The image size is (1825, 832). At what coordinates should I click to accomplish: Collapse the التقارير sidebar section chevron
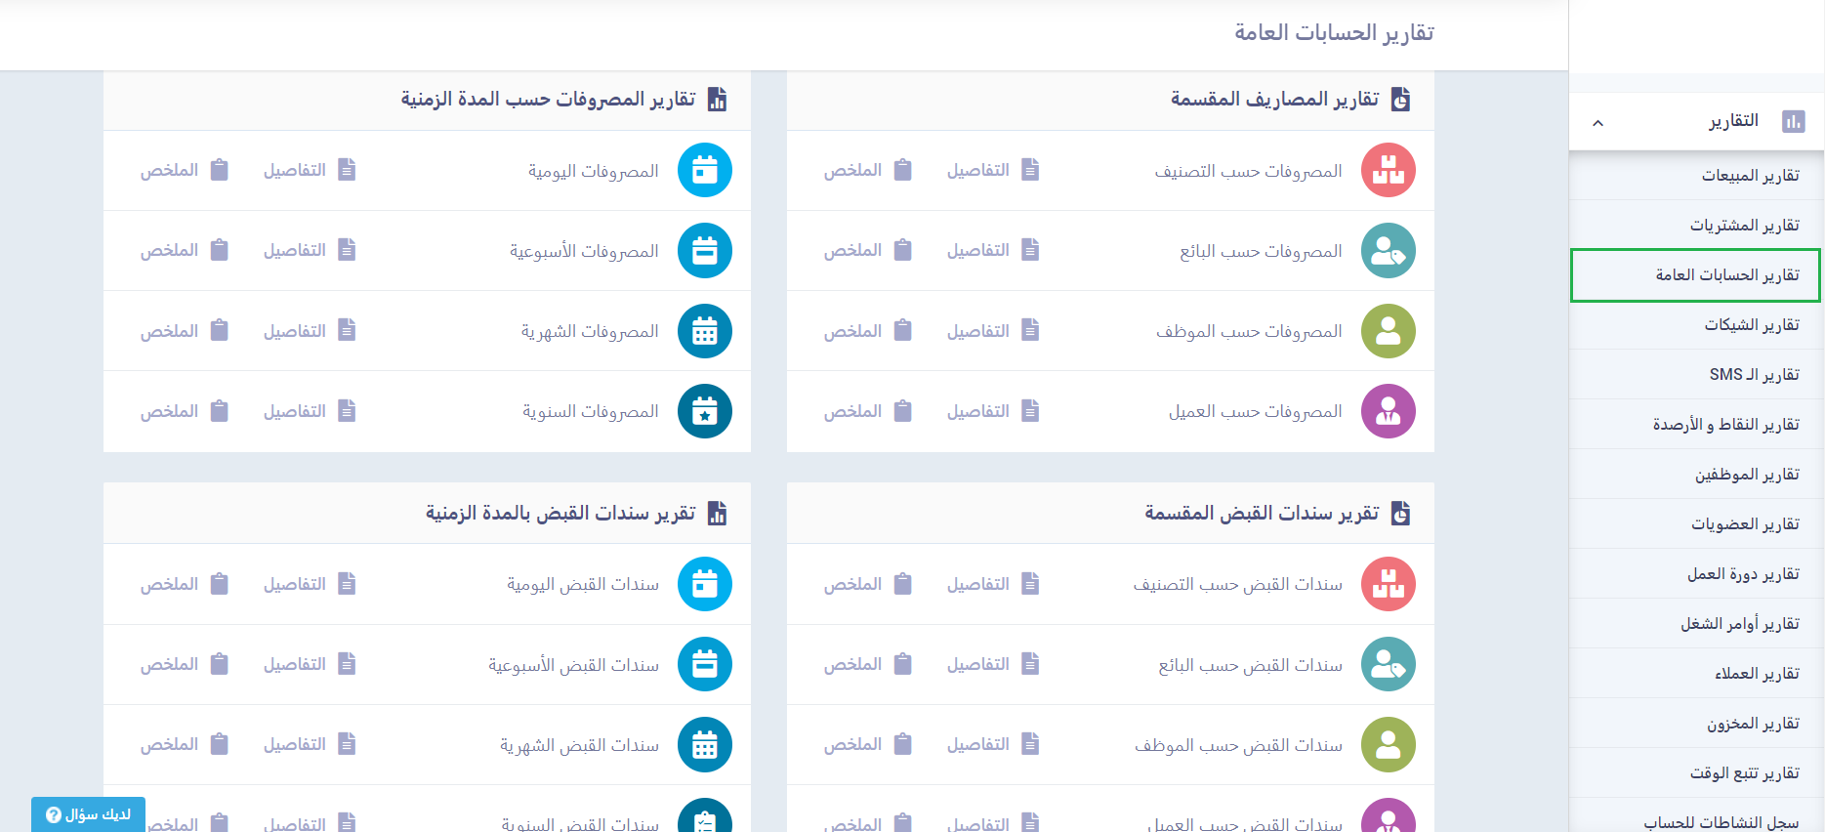(x=1597, y=123)
